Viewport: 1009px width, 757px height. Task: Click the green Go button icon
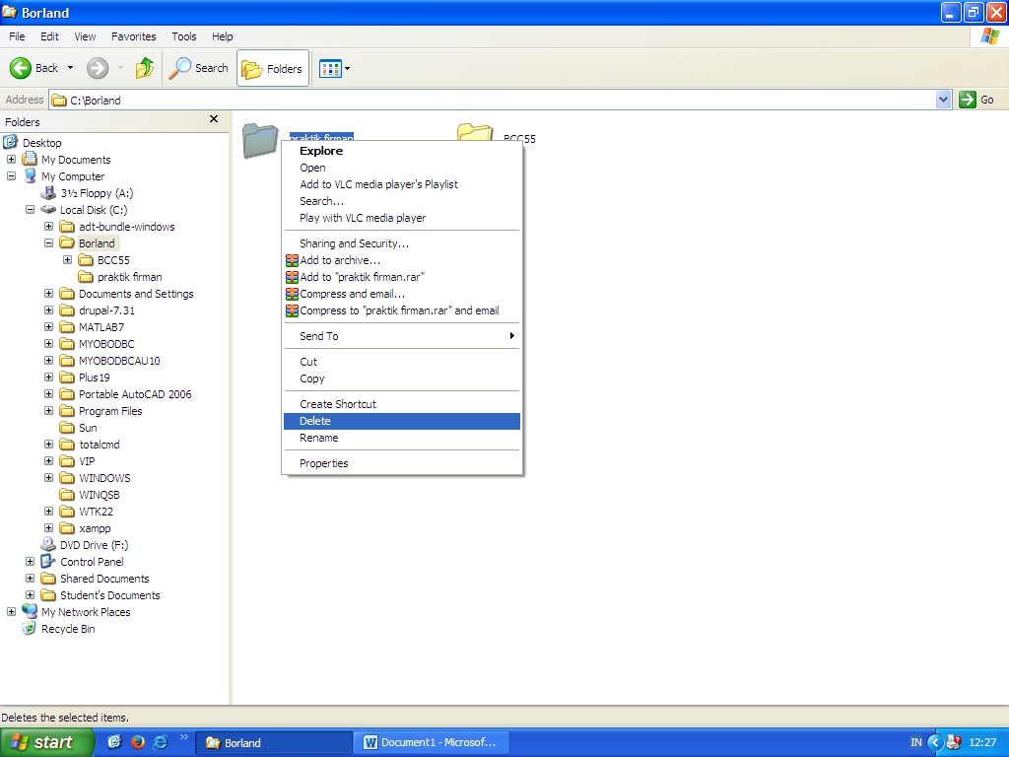pyautogui.click(x=969, y=99)
